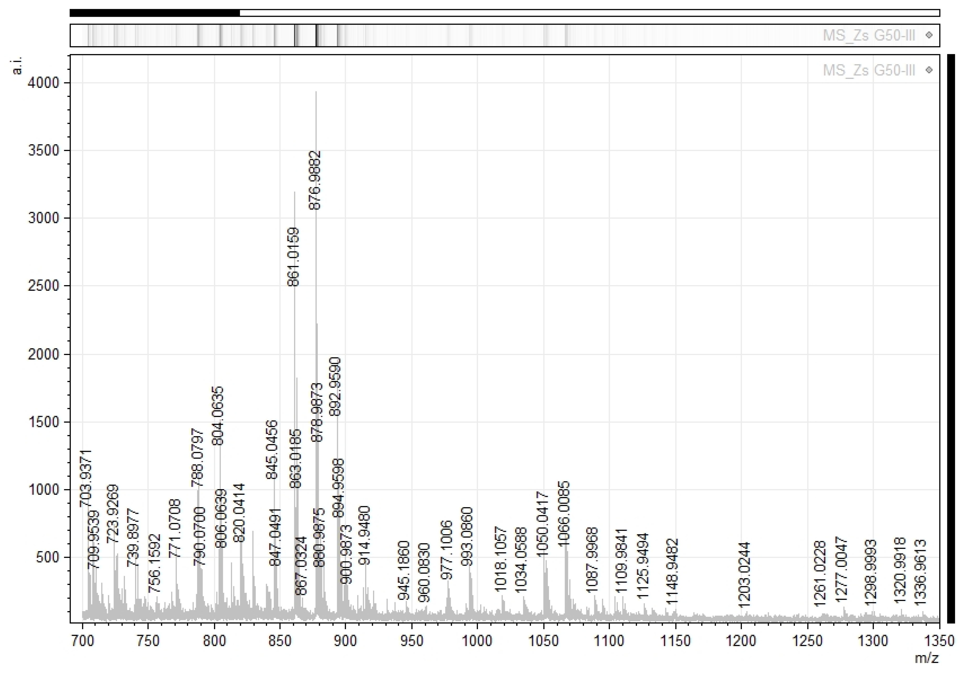The image size is (963, 676).
Task: Click the 1203.0244 peak annotation
Action: (x=744, y=574)
